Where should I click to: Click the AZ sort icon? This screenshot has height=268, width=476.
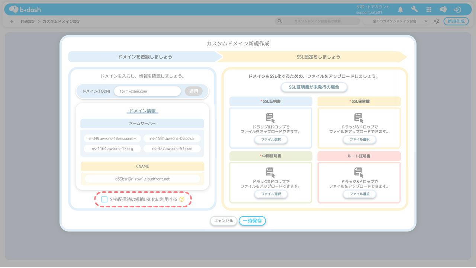point(437,21)
